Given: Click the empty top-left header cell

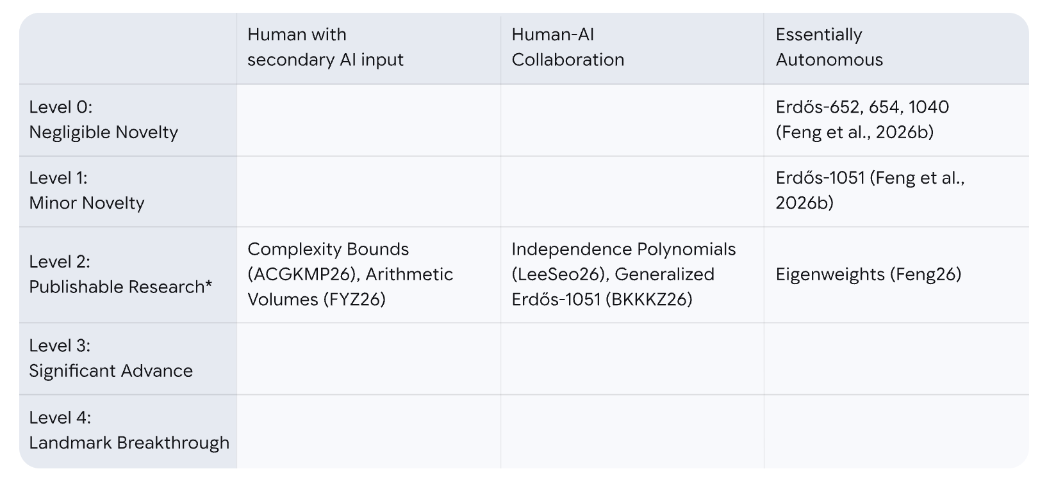Looking at the screenshot, I should (x=128, y=49).
